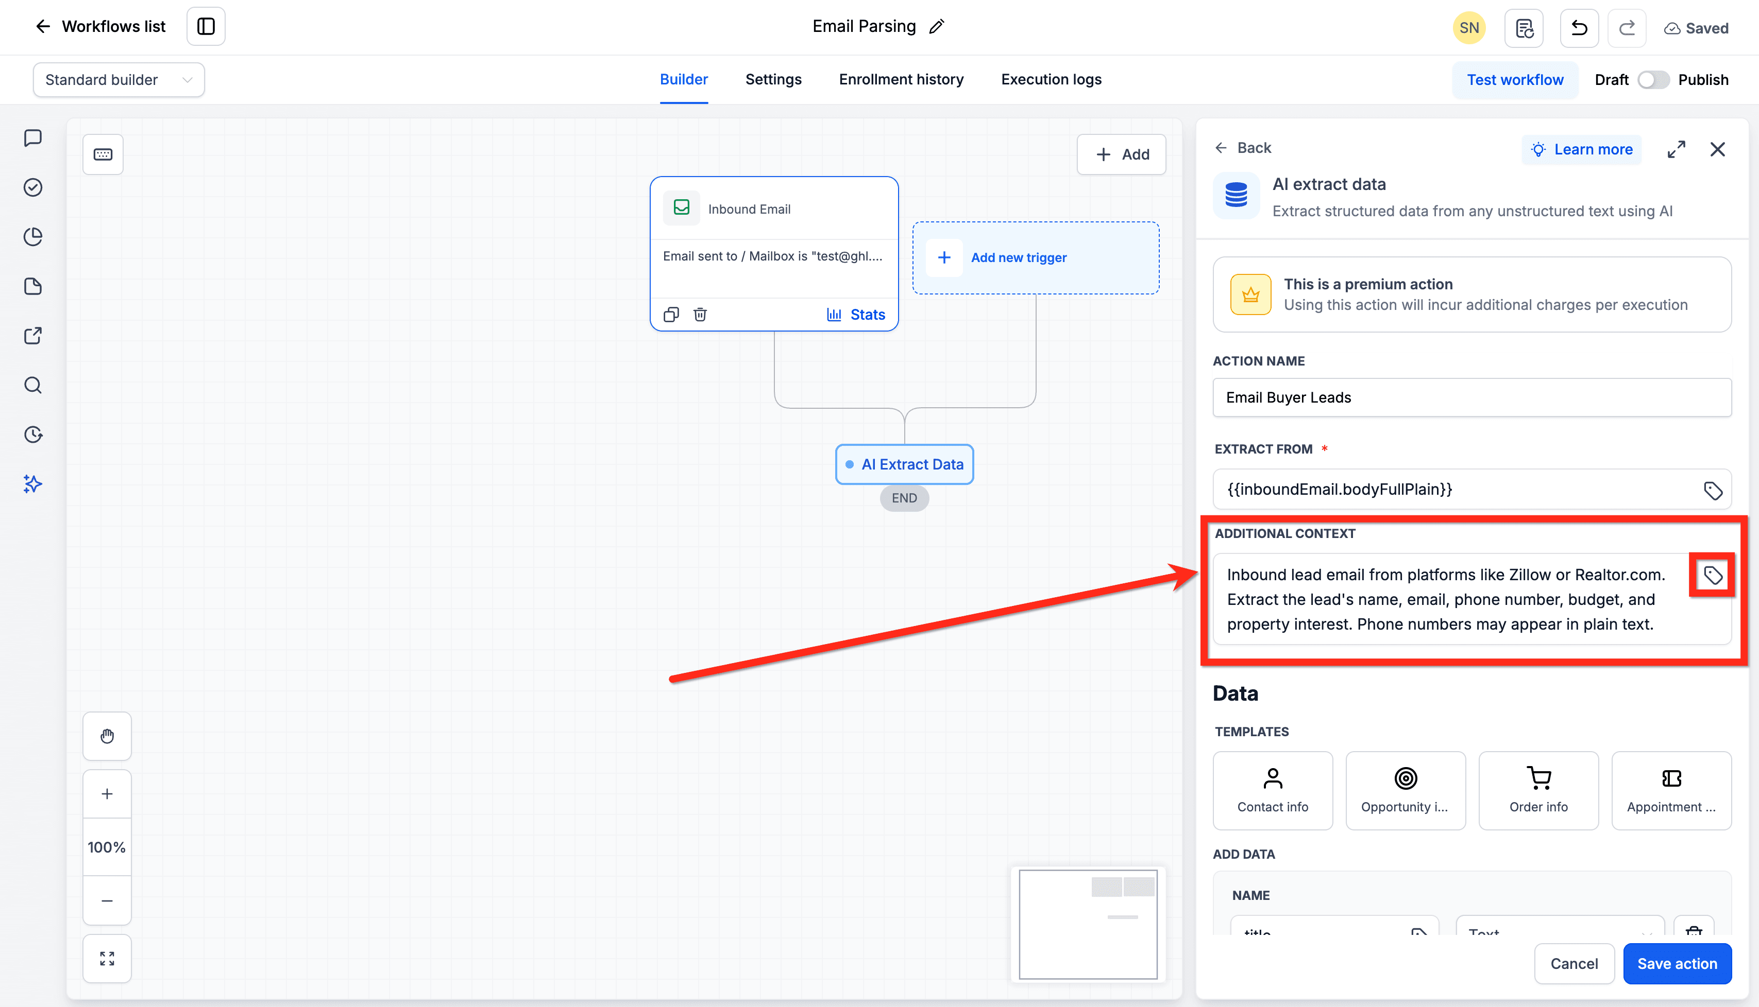View Stats for Inbound Email trigger
Image resolution: width=1759 pixels, height=1007 pixels.
click(856, 315)
